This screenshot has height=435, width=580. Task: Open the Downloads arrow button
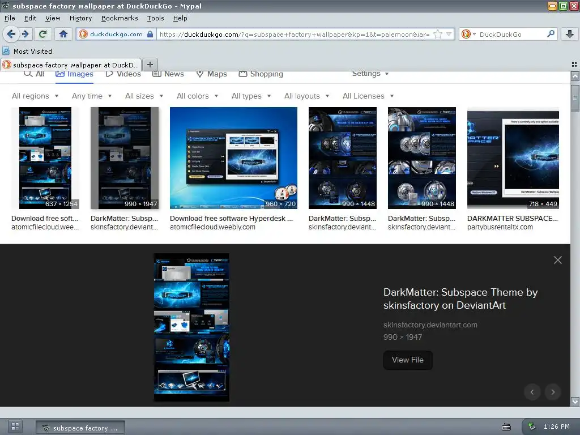click(570, 34)
